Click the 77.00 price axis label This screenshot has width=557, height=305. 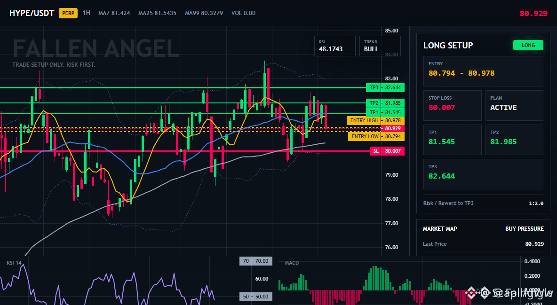391,223
